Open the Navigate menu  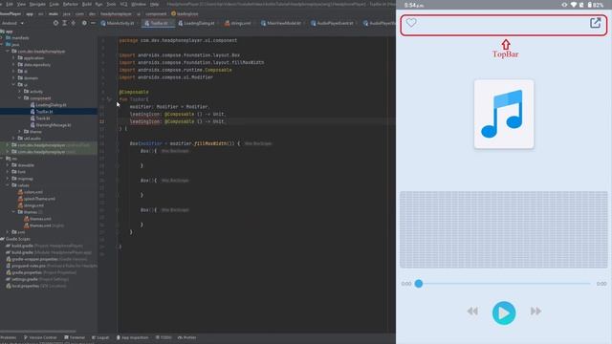[37, 4]
